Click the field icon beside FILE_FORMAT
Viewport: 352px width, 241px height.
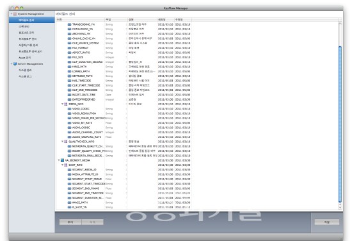[70, 48]
